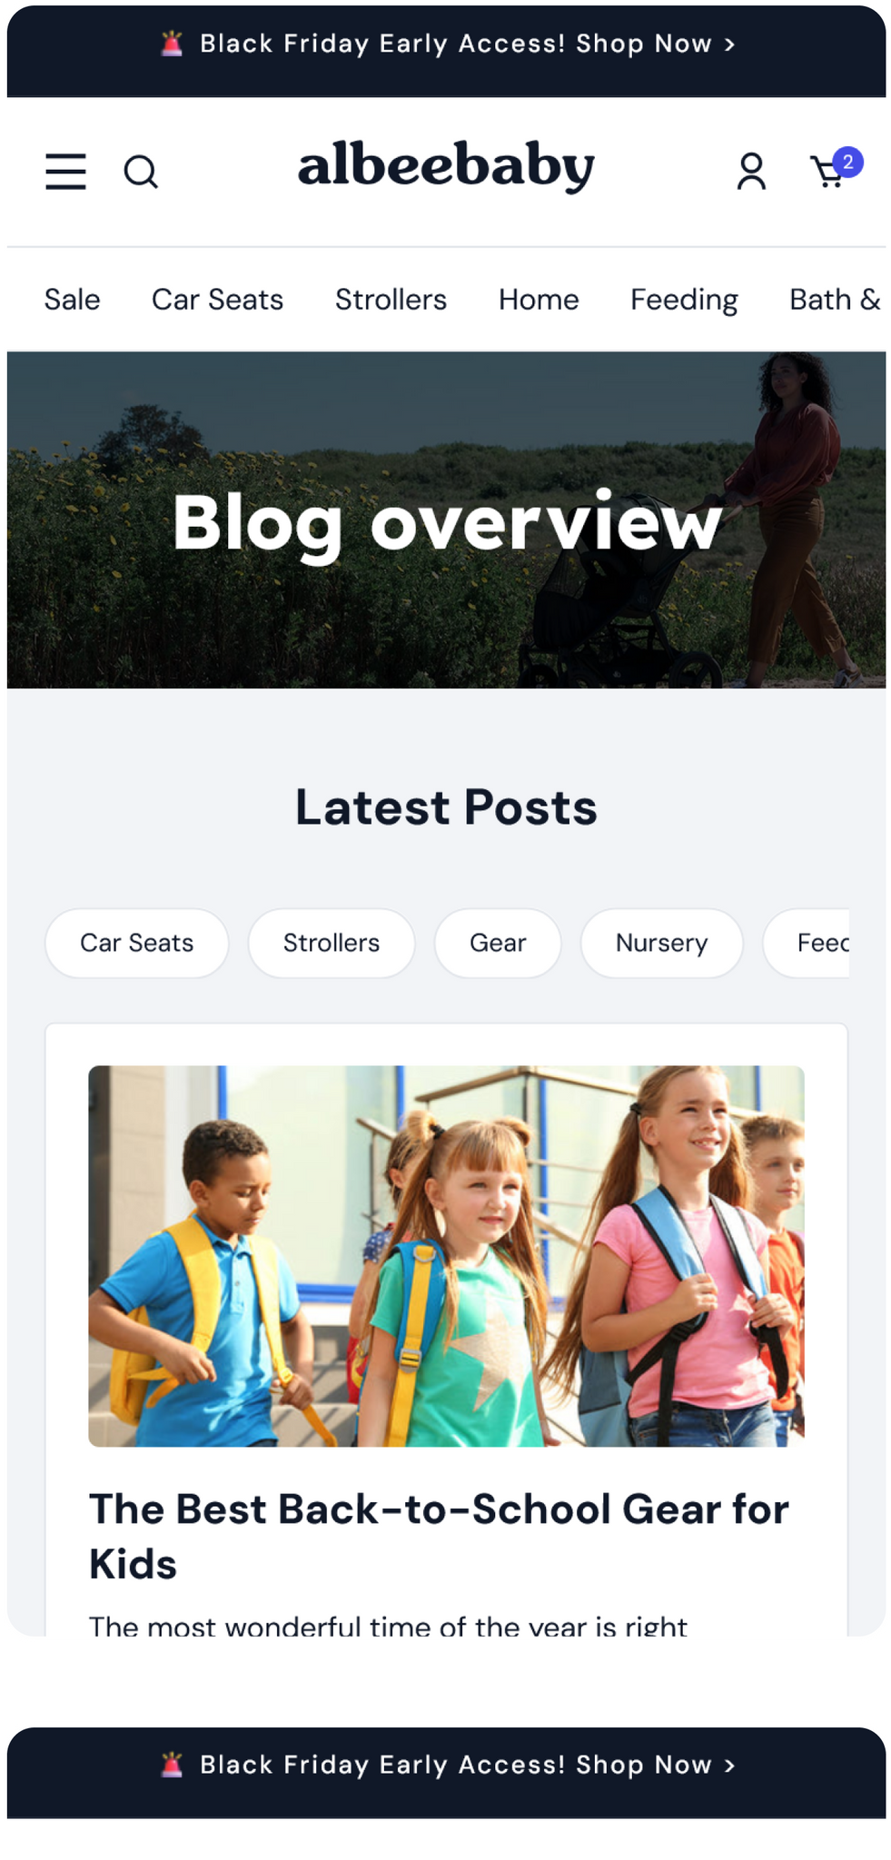Image resolution: width=891 pixels, height=1860 pixels.
Task: Click the albeebaby logo
Action: [446, 166]
